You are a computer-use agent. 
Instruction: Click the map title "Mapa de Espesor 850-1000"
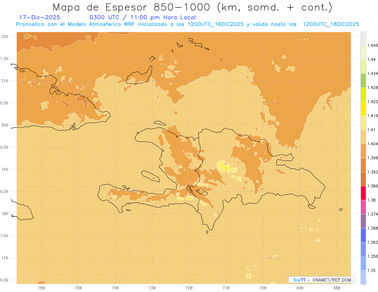pos(132,8)
